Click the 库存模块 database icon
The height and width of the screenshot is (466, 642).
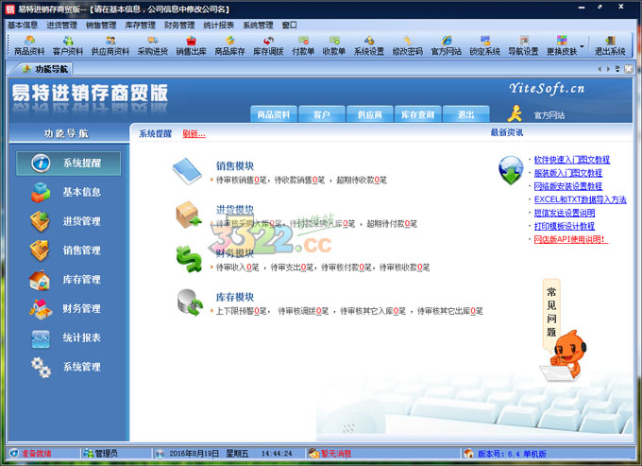pyautogui.click(x=190, y=302)
